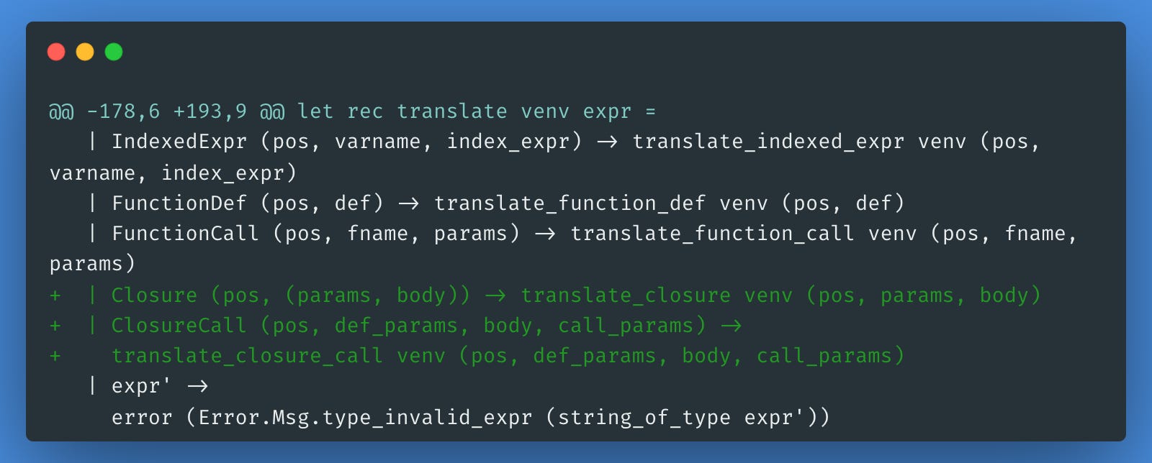Click translate_function_def in the code
Screen dimensions: 1152x463
coord(570,203)
